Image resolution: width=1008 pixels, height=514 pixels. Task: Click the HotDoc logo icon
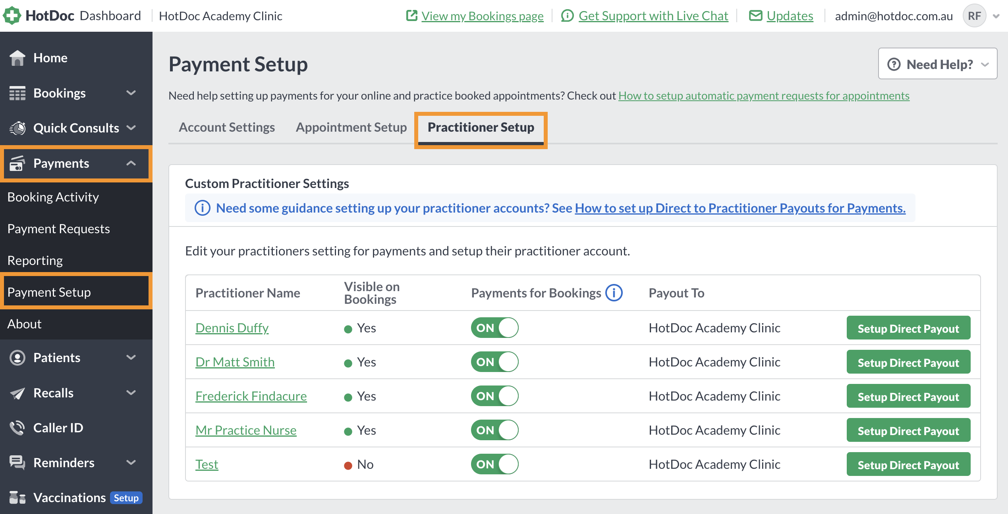point(12,15)
